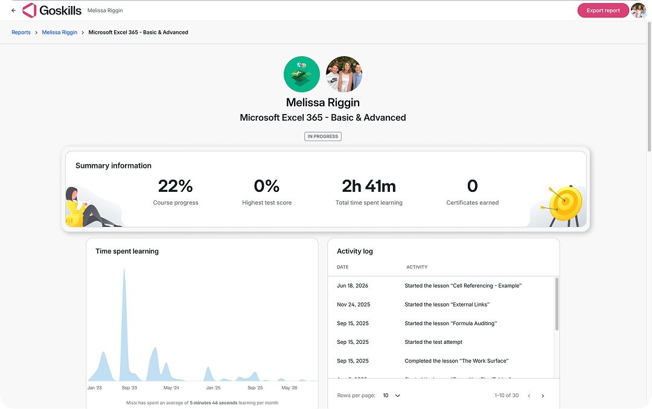Screen dimensions: 652x409
Task: Click the 0 certificates earned value
Action: click(472, 186)
